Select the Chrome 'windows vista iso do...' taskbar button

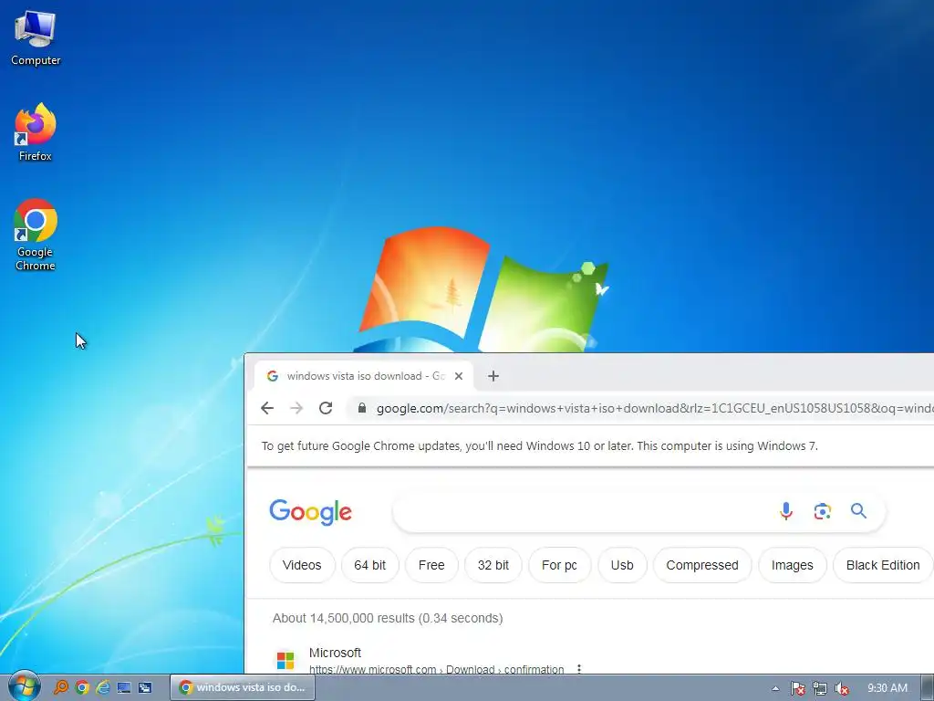pos(243,687)
